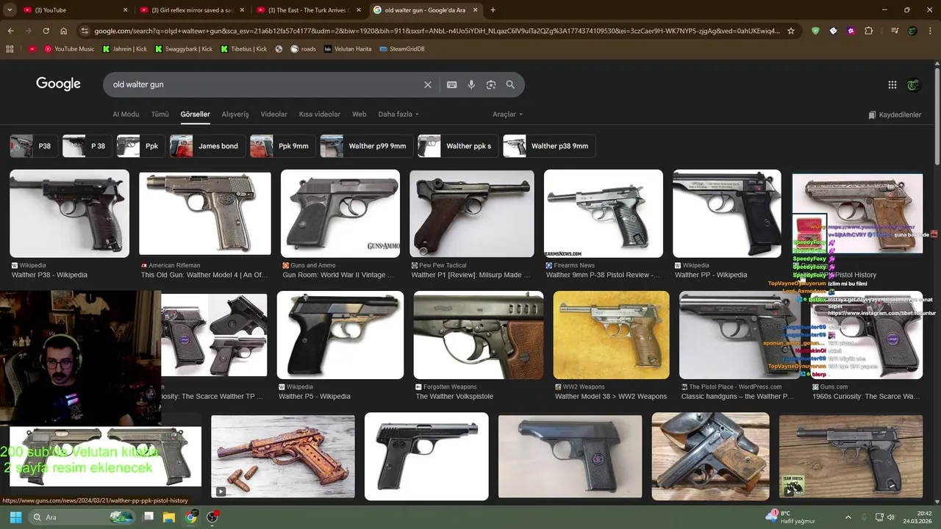This screenshot has height=529, width=941.
Task: Select the Görseller tab
Action: pos(195,114)
